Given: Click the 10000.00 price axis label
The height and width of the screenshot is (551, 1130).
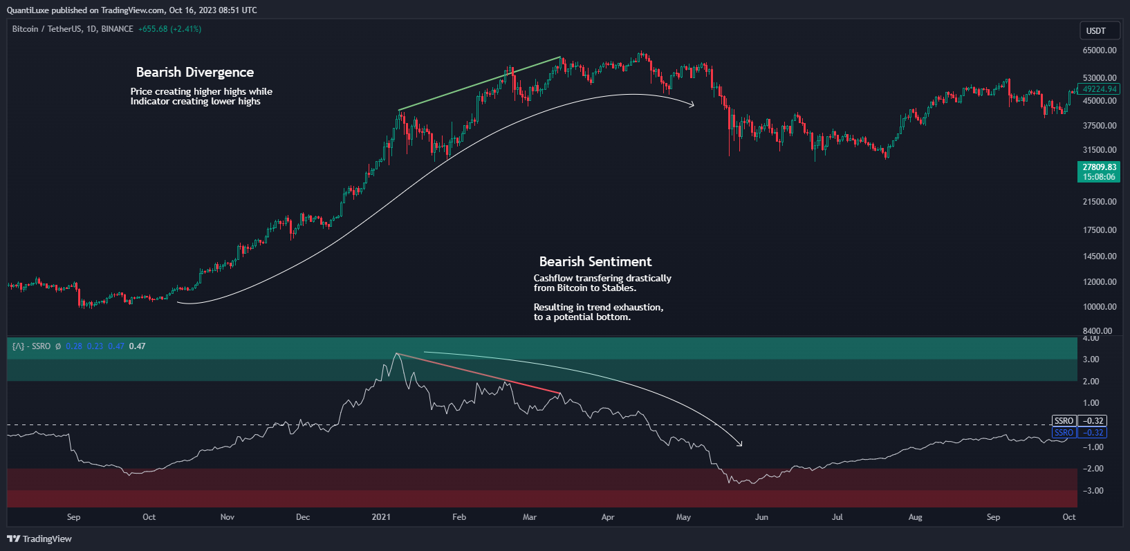Looking at the screenshot, I should point(1100,307).
